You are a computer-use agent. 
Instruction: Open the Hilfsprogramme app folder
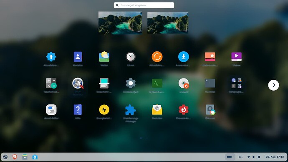tap(236, 83)
